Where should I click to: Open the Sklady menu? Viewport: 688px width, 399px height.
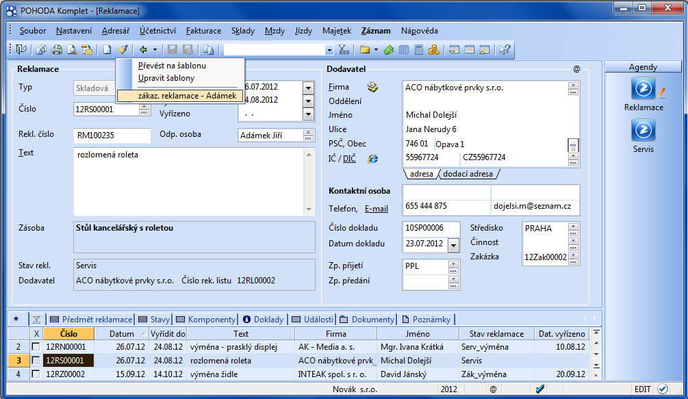242,31
